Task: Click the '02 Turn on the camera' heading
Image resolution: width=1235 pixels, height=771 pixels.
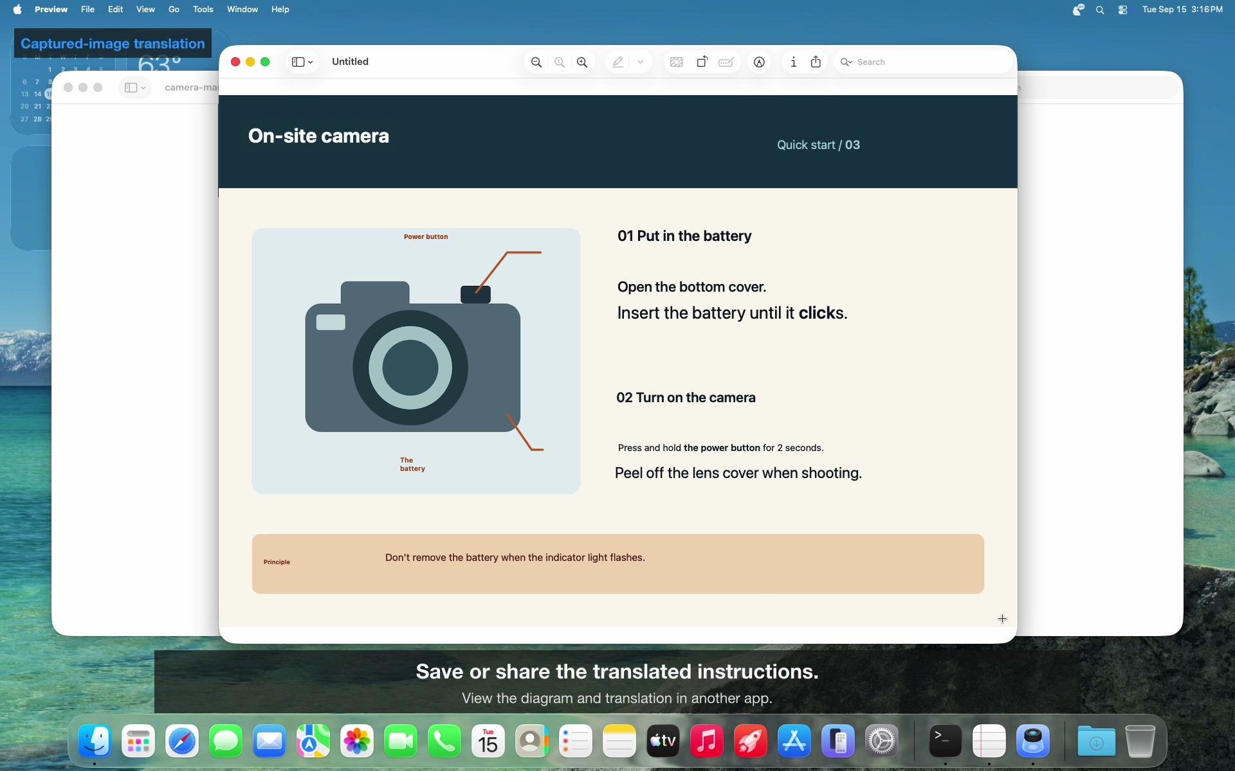Action: (x=686, y=398)
